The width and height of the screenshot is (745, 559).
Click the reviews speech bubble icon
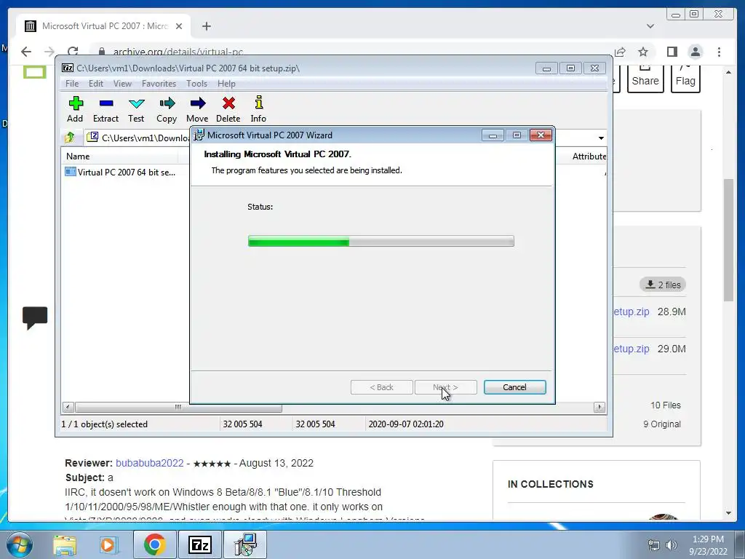tap(35, 317)
